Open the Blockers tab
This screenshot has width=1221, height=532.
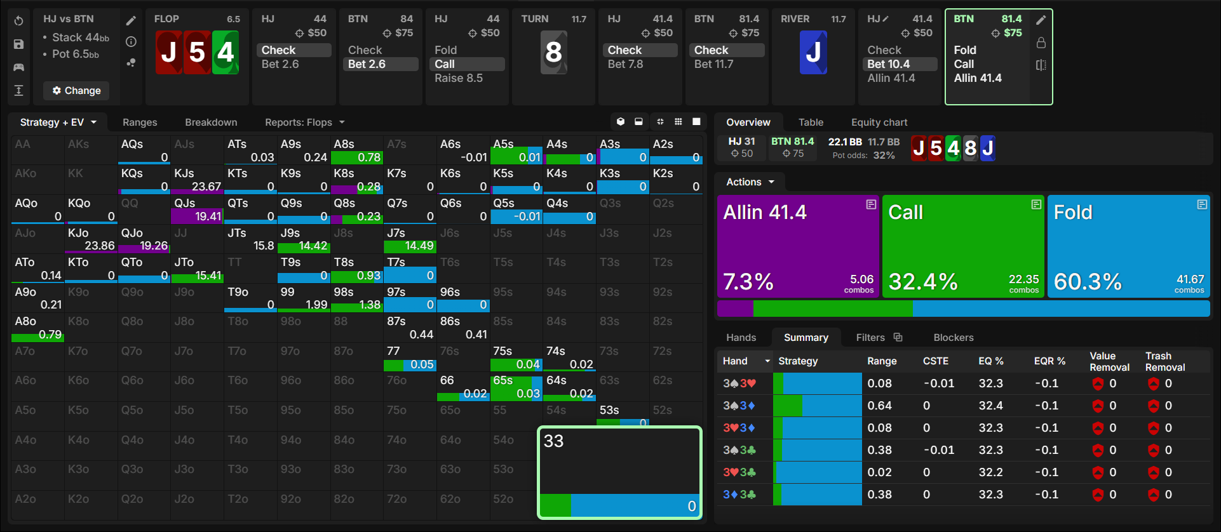[x=954, y=337]
